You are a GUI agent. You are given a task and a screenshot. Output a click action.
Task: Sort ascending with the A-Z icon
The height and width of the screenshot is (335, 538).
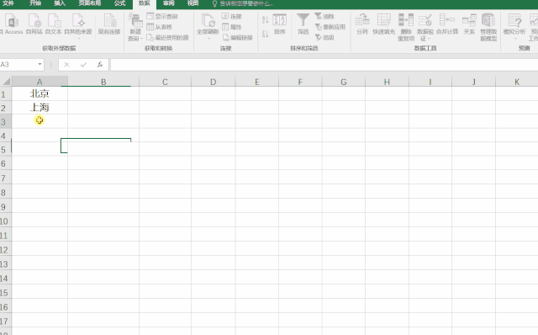click(x=265, y=19)
